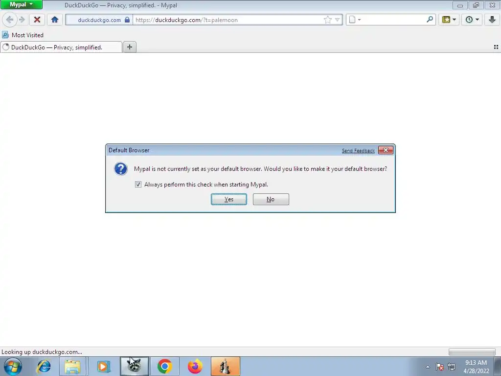Click duckduckgo.com identity label
This screenshot has height=376, width=501.
point(99,20)
